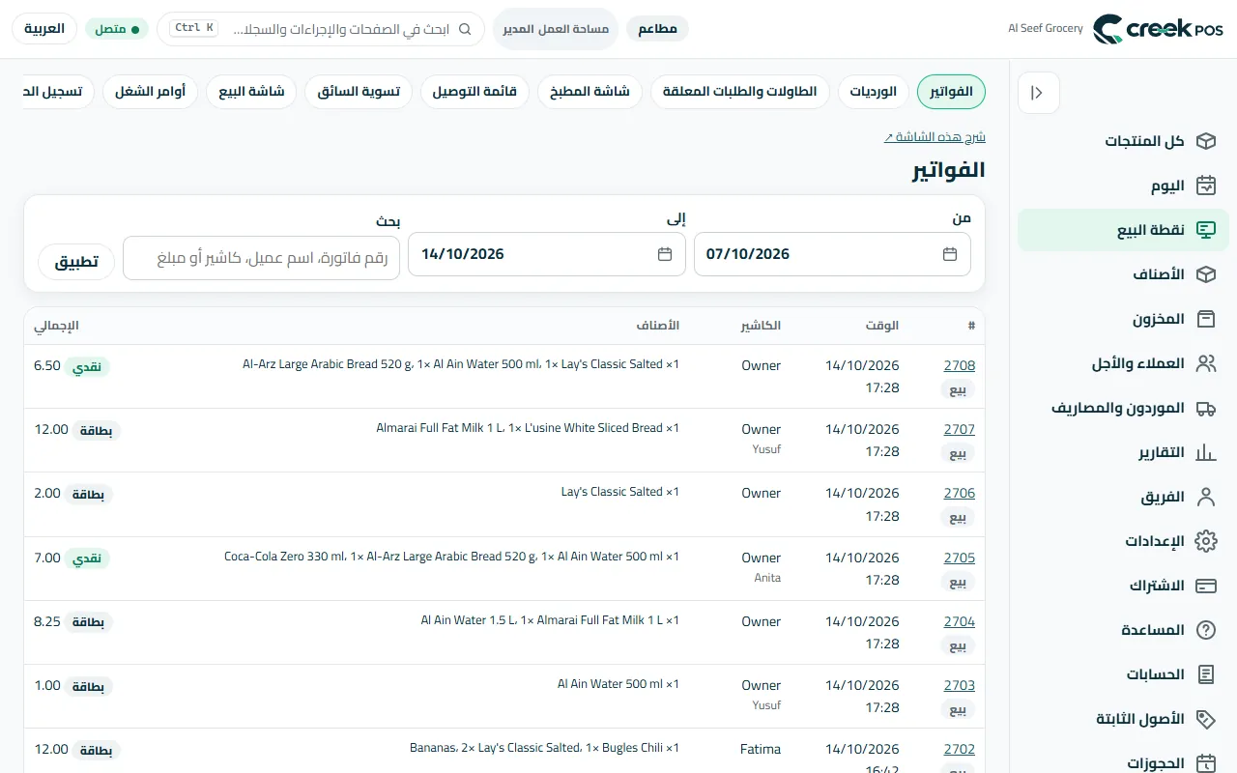Open the الحسابات ledger icon
1237x773 pixels.
pos(1205,674)
